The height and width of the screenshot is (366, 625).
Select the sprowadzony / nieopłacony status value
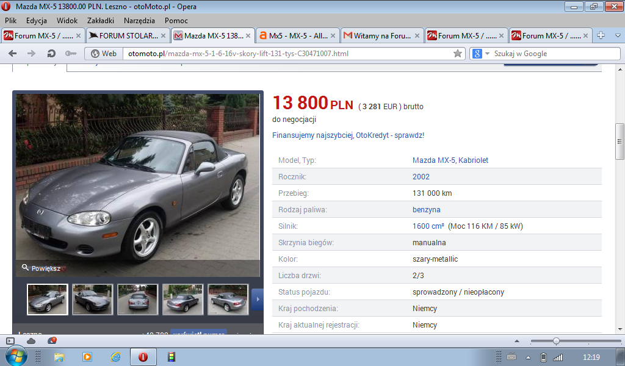pos(458,292)
